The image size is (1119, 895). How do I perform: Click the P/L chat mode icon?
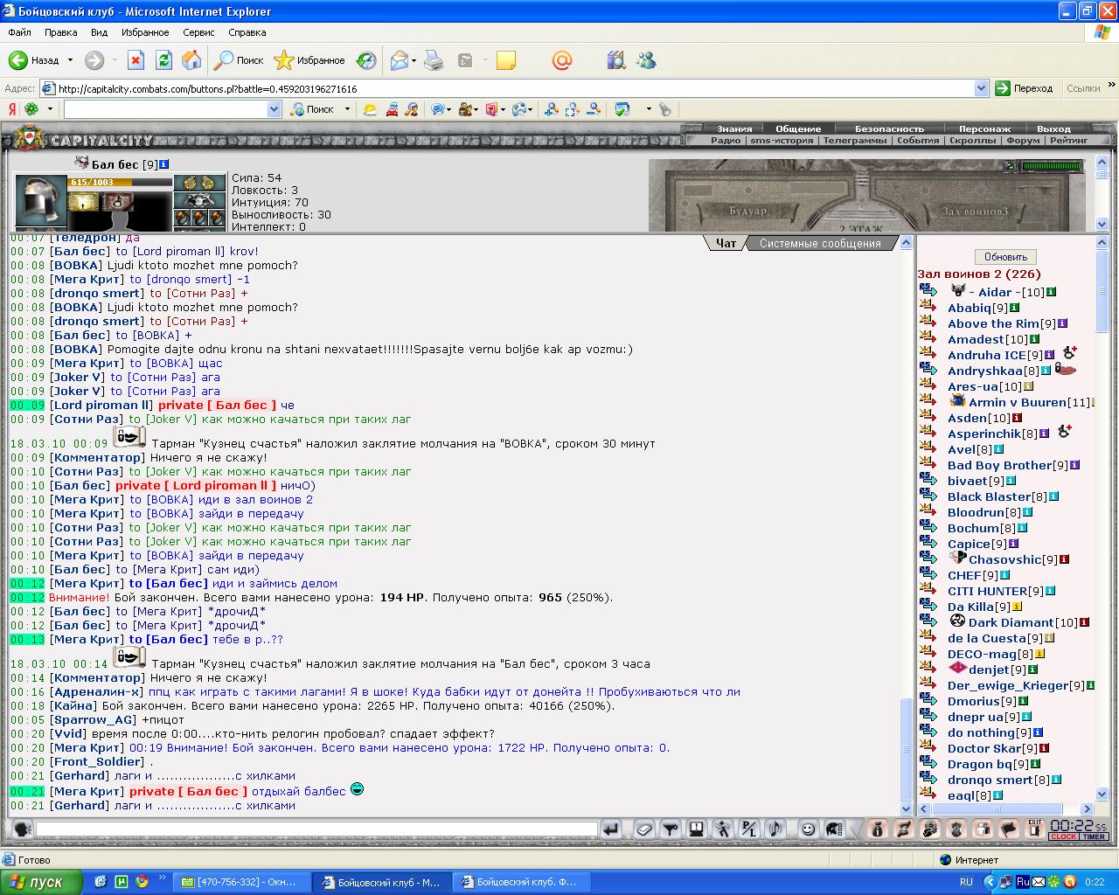pos(748,829)
